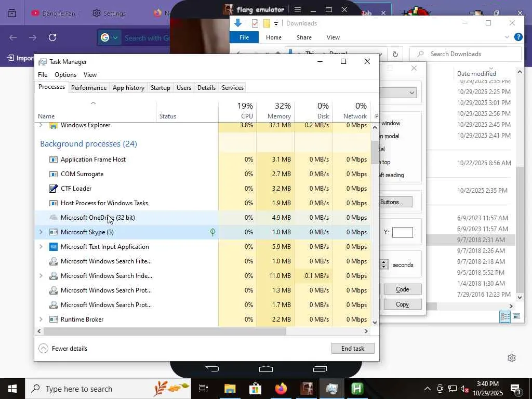Image resolution: width=532 pixels, height=399 pixels.
Task: Click the Runtime Broker process icon
Action: coord(54,320)
